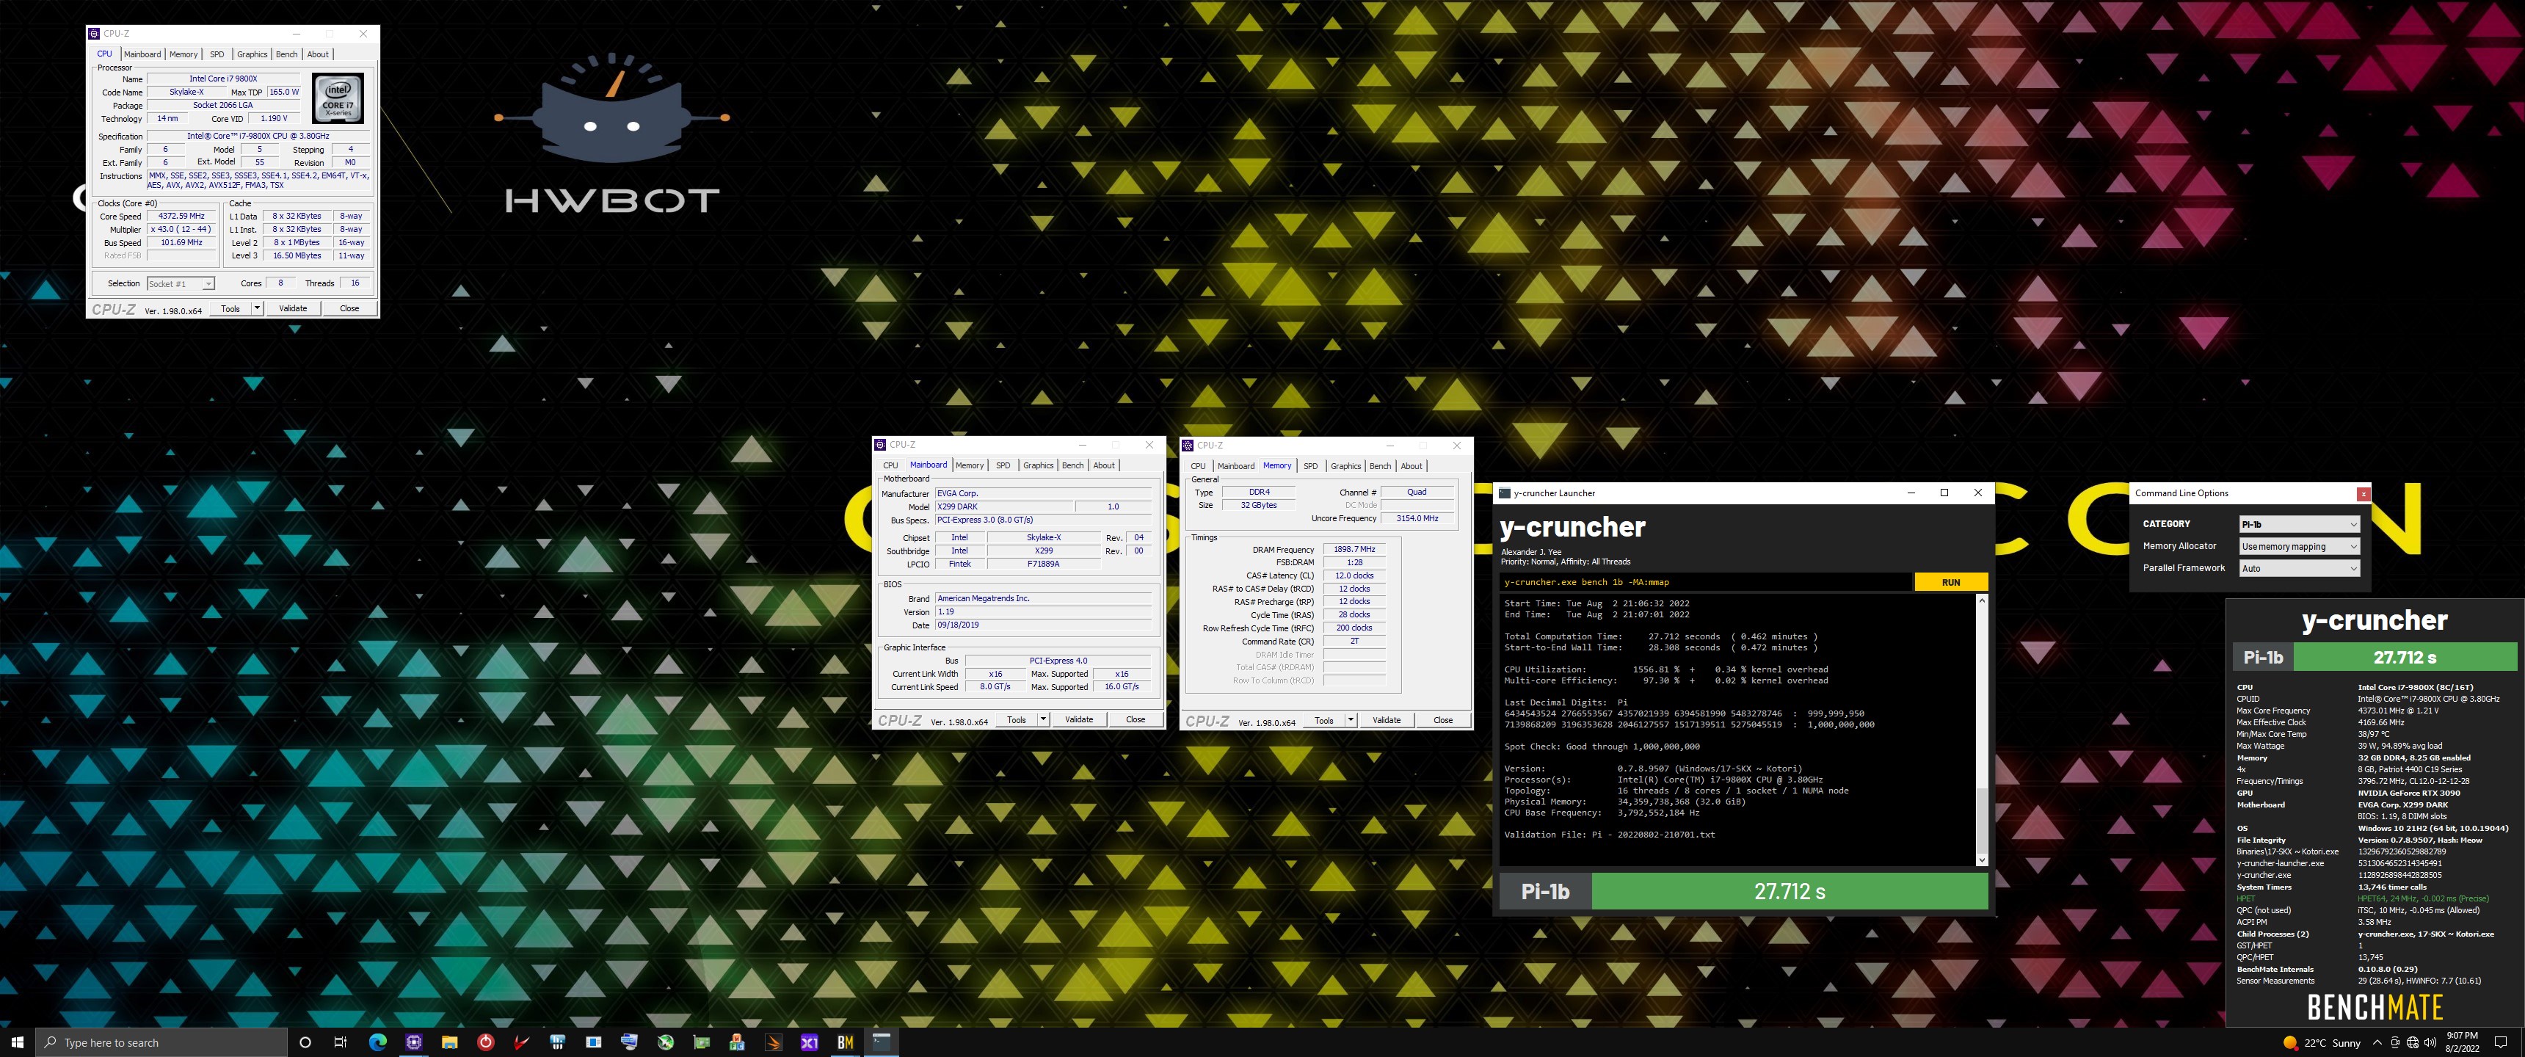The height and width of the screenshot is (1057, 2525).
Task: Click the DRAM Frequency value 1898.7 MHz
Action: [1354, 549]
